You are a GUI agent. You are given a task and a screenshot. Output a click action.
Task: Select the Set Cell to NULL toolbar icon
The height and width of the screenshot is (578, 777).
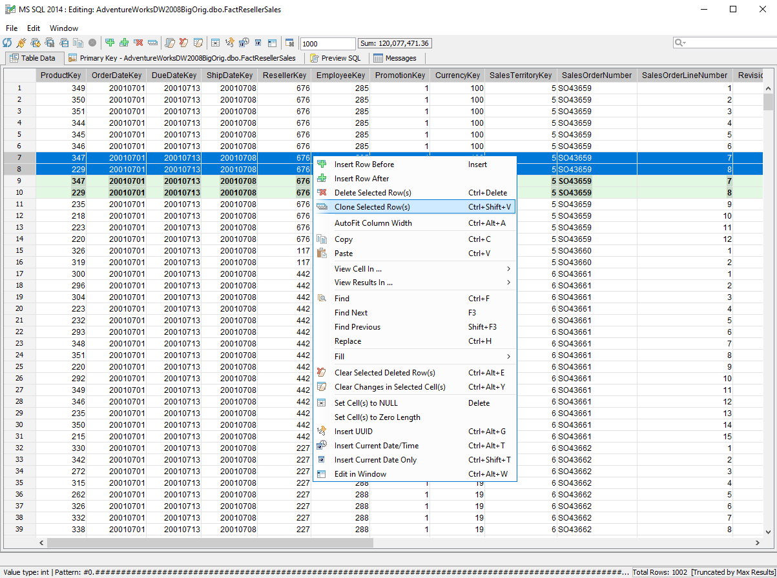pyautogui.click(x=214, y=43)
